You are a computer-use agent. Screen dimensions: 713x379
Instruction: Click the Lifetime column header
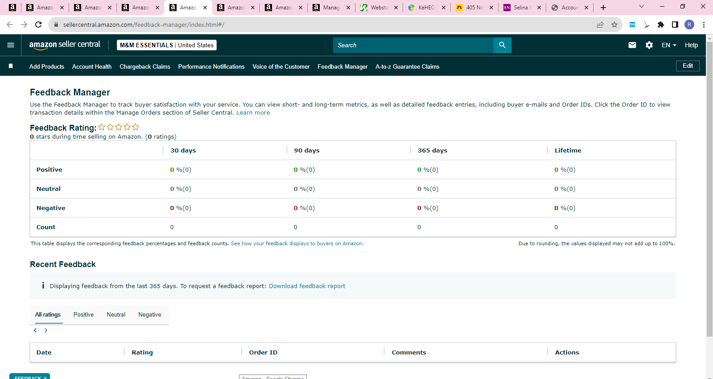tap(568, 150)
